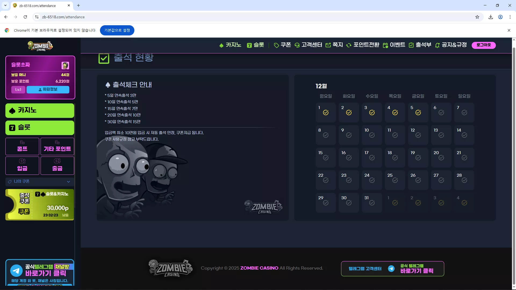Open 카지노 in top navigation
The image size is (516, 290).
(230, 45)
